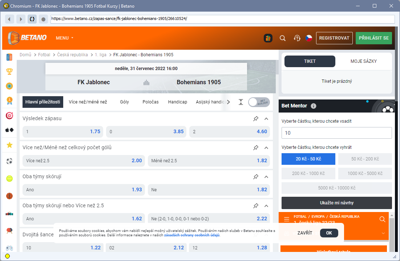
Task: Open the MENU dropdown in header
Action: (x=65, y=38)
